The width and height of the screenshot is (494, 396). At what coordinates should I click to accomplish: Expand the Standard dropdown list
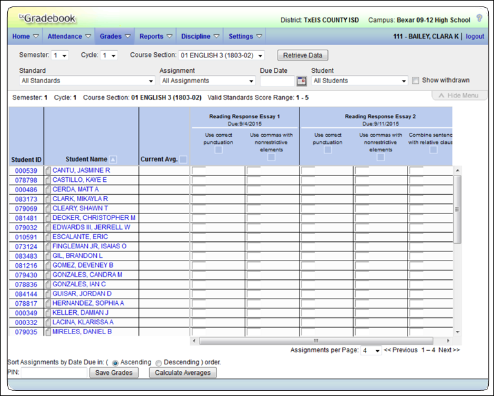pyautogui.click(x=87, y=81)
